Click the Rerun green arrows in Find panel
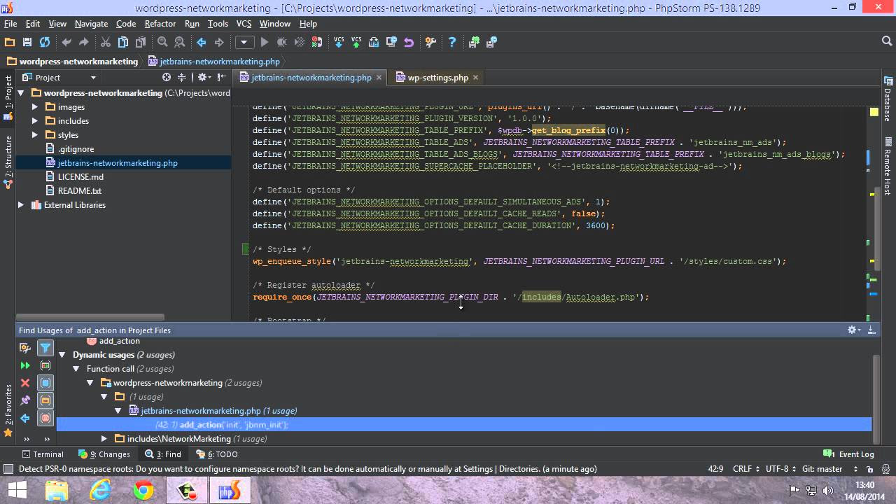The width and height of the screenshot is (896, 504). (x=25, y=365)
